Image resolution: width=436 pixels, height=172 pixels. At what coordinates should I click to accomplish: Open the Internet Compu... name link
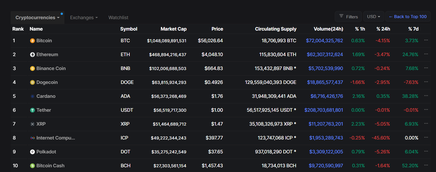[x=56, y=138]
